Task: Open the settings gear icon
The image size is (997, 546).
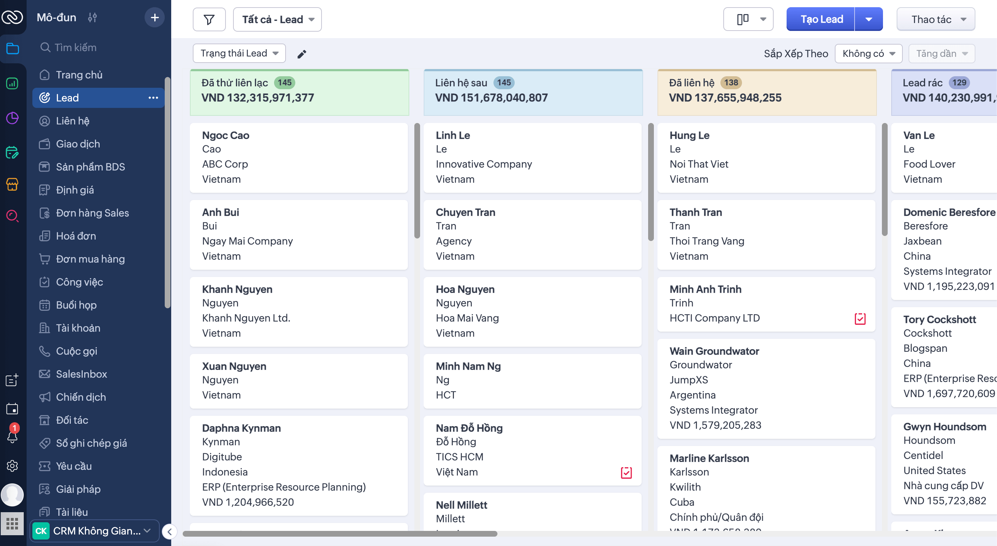Action: pos(12,465)
